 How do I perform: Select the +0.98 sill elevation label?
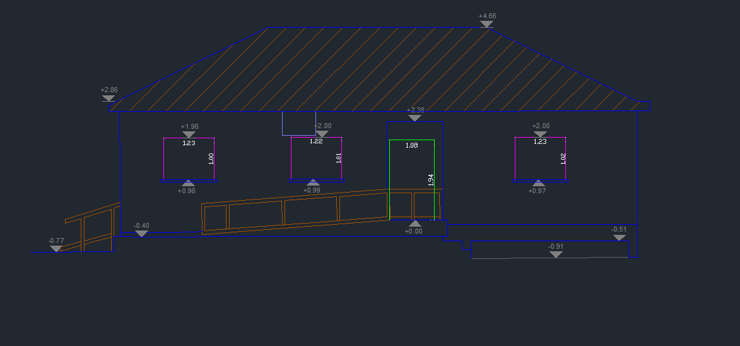[186, 191]
